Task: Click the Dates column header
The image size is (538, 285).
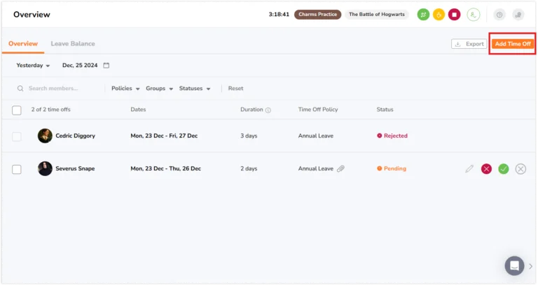Action: point(138,110)
